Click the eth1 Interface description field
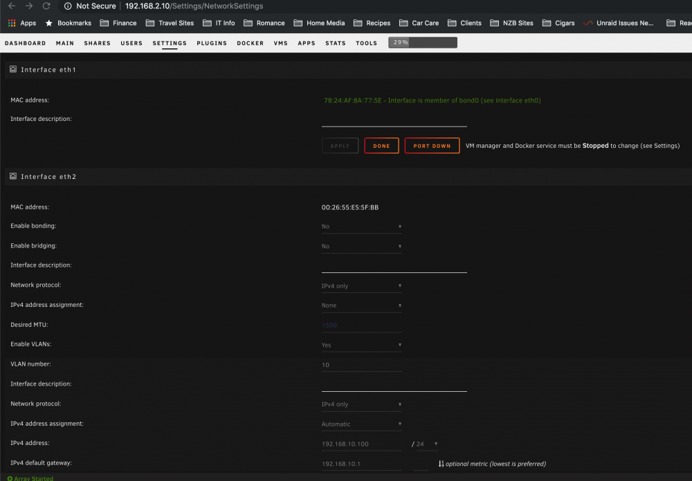This screenshot has height=481, width=692. (x=394, y=120)
